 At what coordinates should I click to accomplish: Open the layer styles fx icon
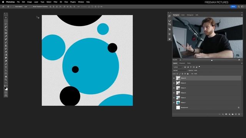click(x=223, y=114)
